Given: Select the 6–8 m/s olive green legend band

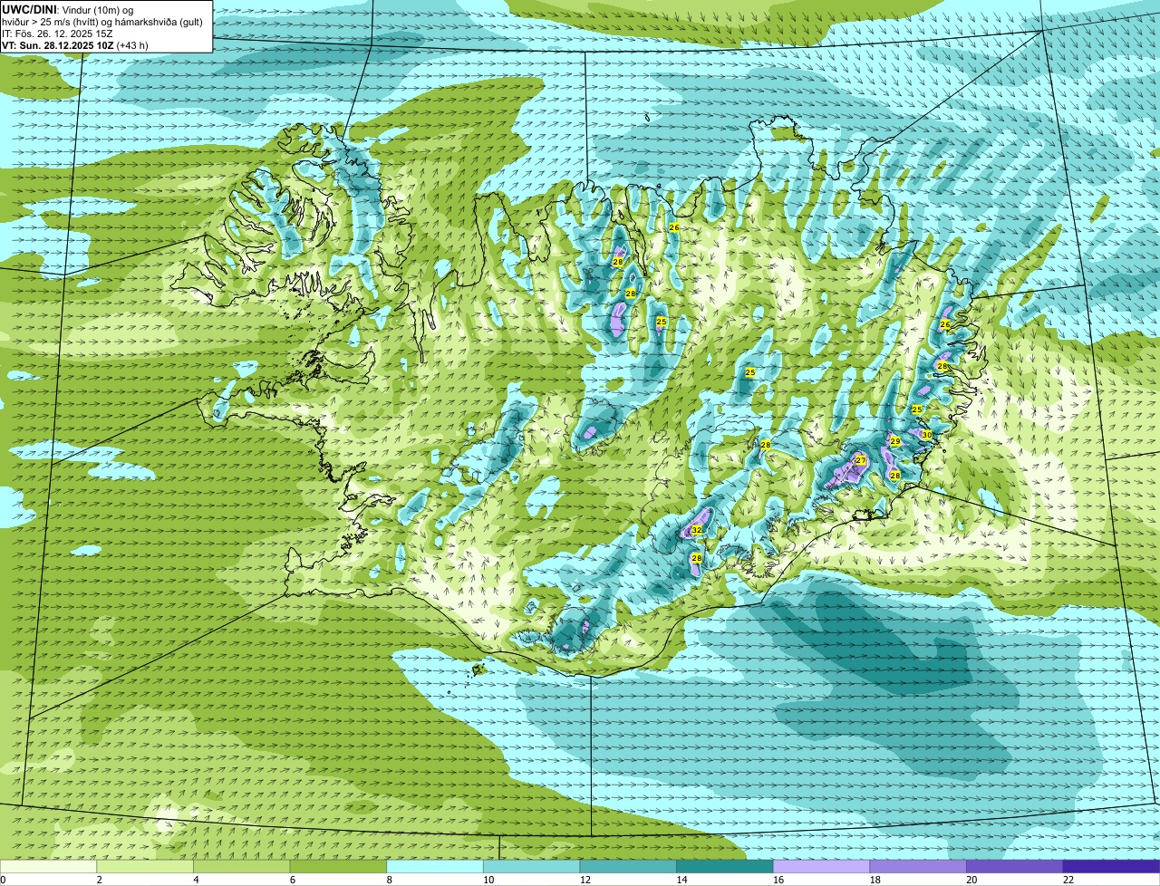Looking at the screenshot, I should (x=338, y=866).
